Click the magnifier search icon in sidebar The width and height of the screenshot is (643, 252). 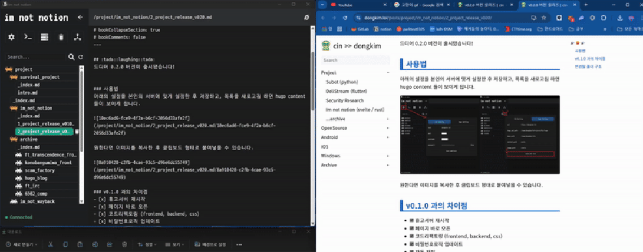[x=72, y=57]
